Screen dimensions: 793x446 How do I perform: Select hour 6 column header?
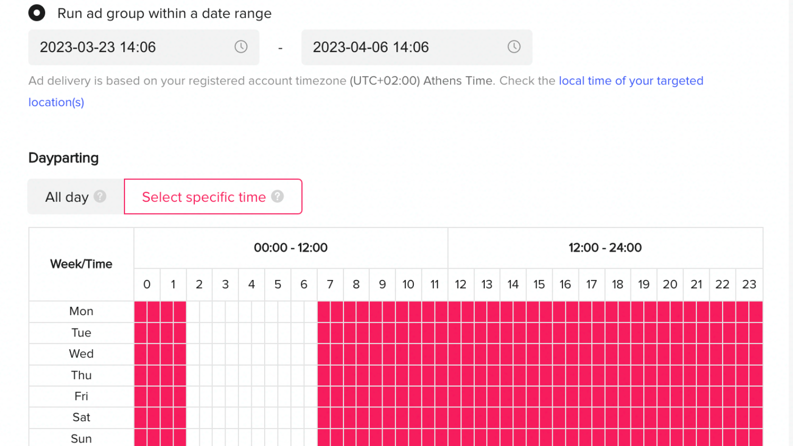304,284
